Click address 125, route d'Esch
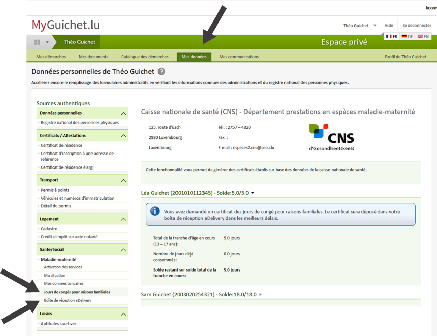 (x=165, y=127)
